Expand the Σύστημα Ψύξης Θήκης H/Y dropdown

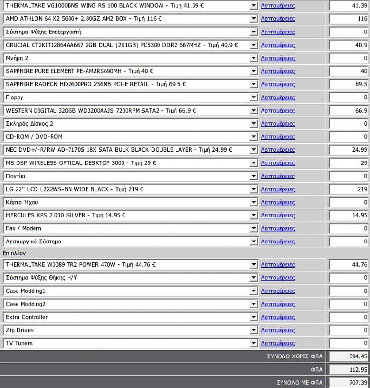[130, 278]
